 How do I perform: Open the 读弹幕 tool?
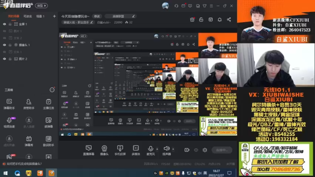tap(48, 122)
